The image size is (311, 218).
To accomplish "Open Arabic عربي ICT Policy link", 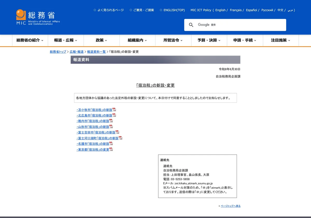I will point(291,10).
